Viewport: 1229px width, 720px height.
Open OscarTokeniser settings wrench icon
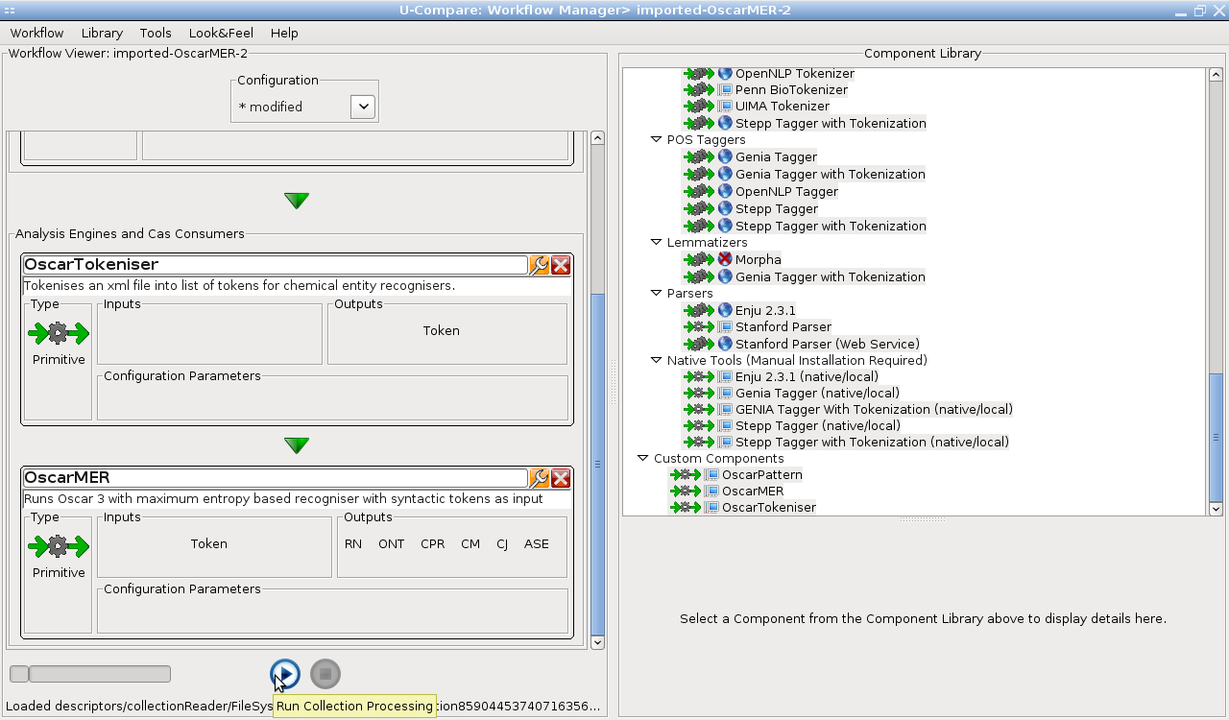(x=540, y=265)
